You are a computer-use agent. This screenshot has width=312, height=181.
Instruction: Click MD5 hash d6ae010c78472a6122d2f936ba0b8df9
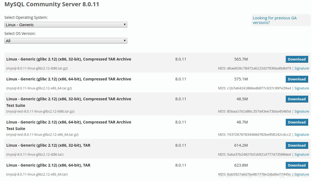point(259,68)
